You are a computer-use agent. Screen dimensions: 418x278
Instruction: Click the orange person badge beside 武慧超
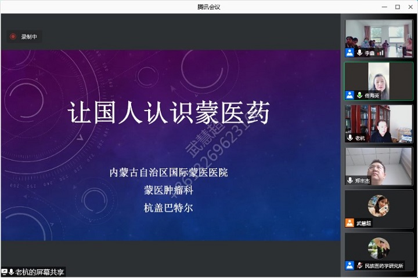[x=350, y=223]
